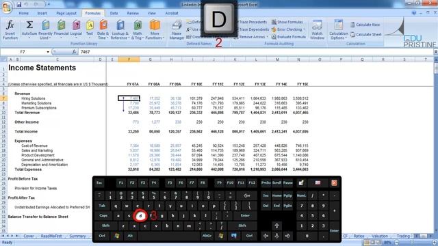Open the Valuation sheet tab
This screenshot has width=438, height=246.
point(380,236)
